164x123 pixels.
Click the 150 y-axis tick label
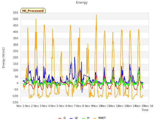point(16,64)
